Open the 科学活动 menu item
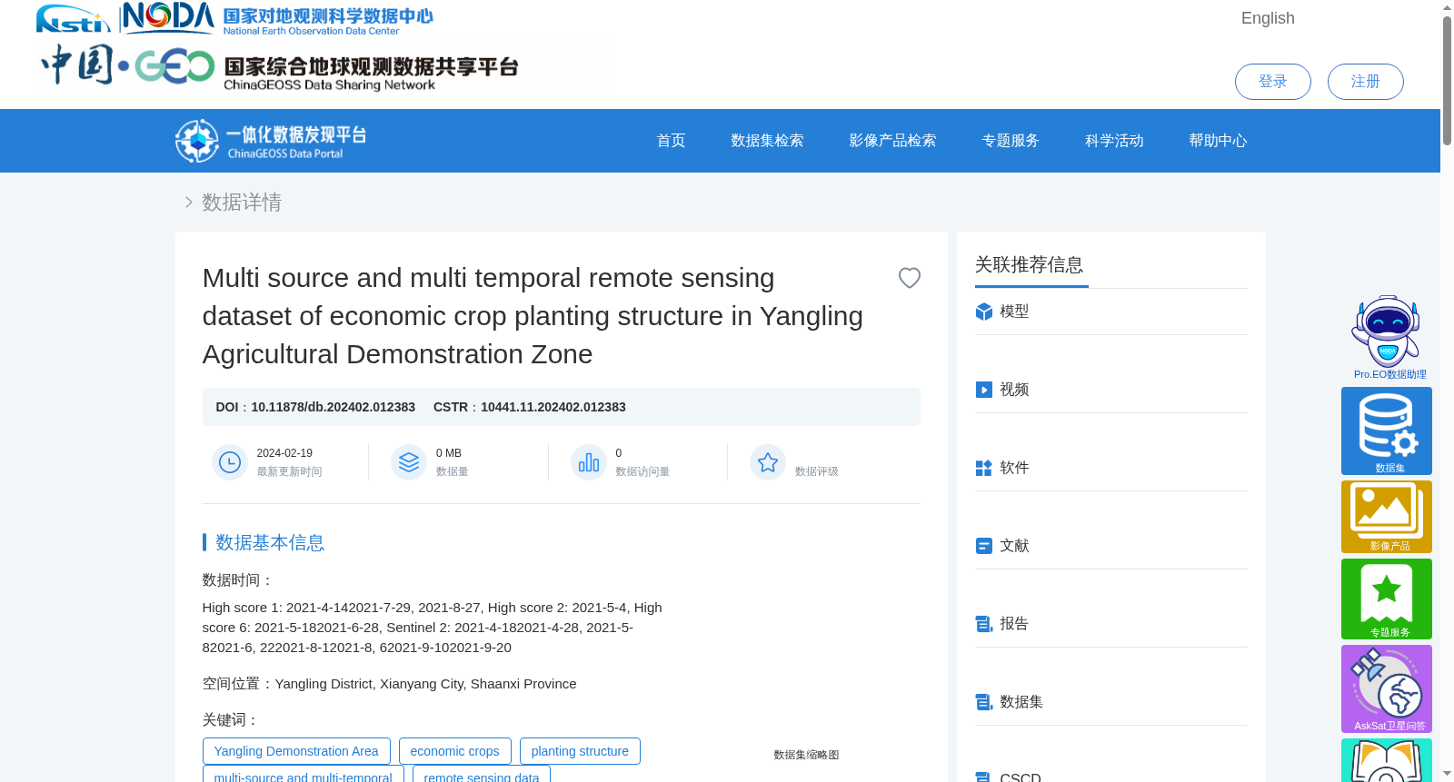1454x782 pixels. click(x=1114, y=141)
